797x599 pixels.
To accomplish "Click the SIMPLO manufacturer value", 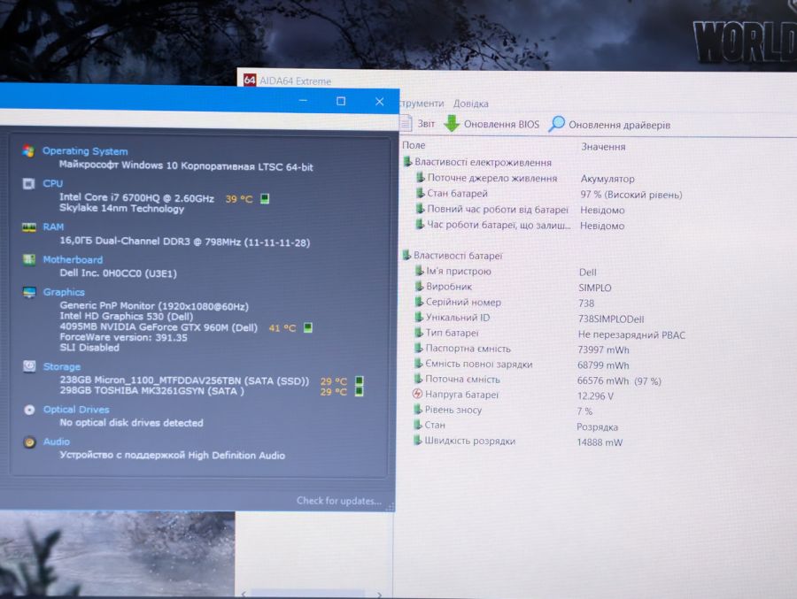I will (595, 288).
